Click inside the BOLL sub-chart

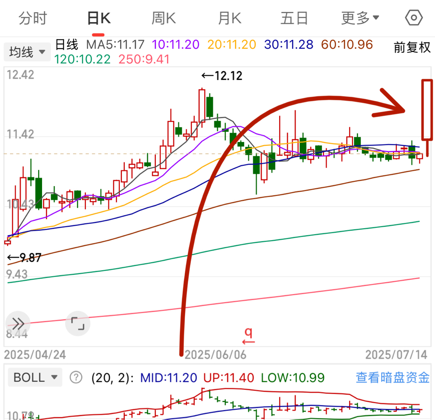click(217, 403)
